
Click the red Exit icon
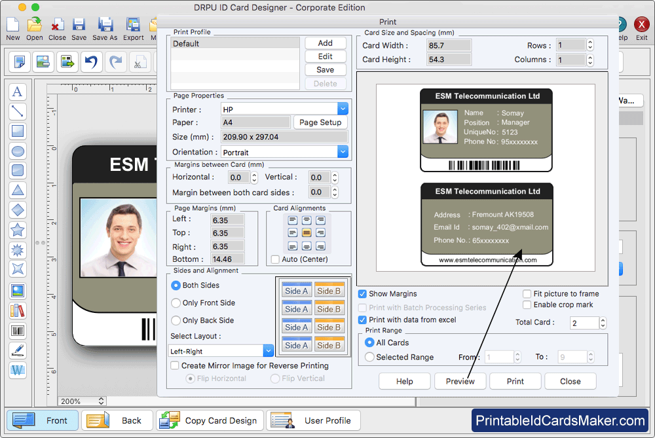641,25
